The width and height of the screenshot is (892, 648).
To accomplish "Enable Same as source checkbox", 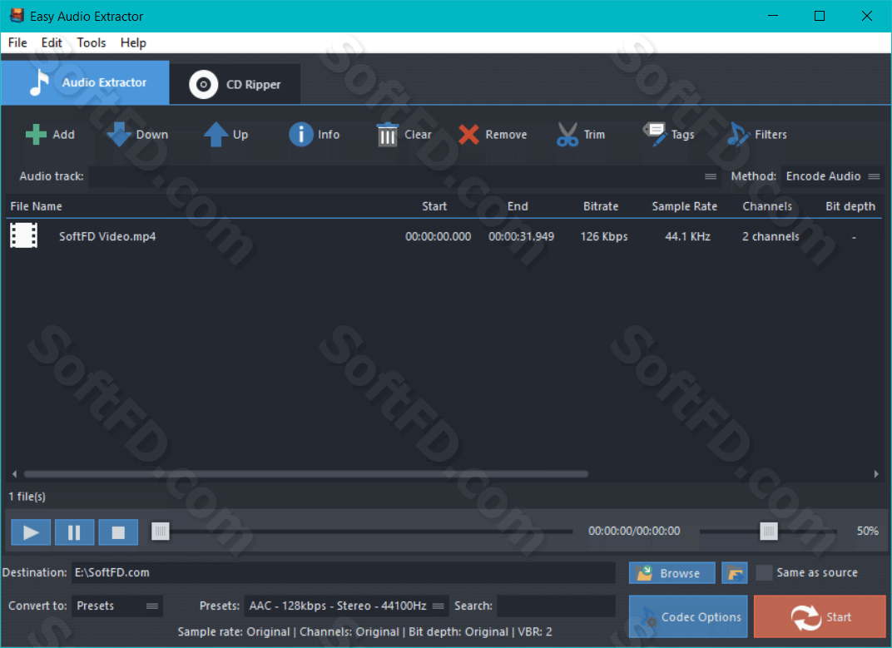I will pos(764,573).
